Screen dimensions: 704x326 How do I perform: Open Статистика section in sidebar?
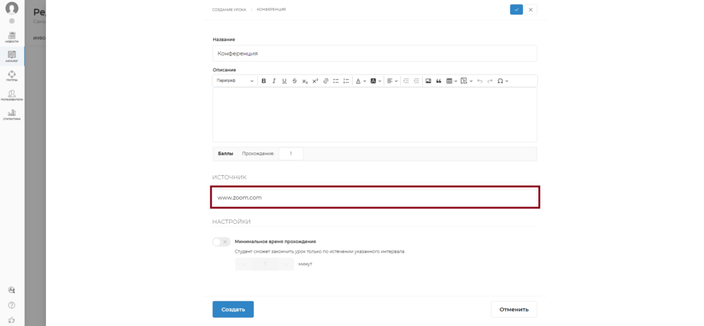12,115
